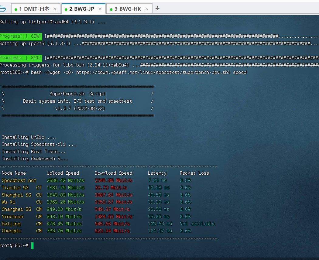Select the 2 BWG-JP tab

pos(84,9)
